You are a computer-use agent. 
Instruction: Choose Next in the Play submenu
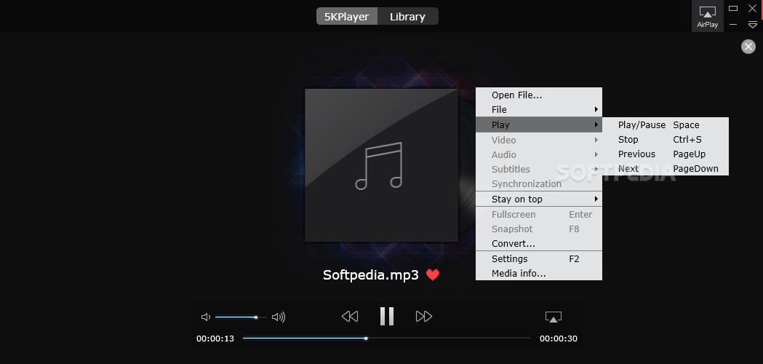click(666, 169)
